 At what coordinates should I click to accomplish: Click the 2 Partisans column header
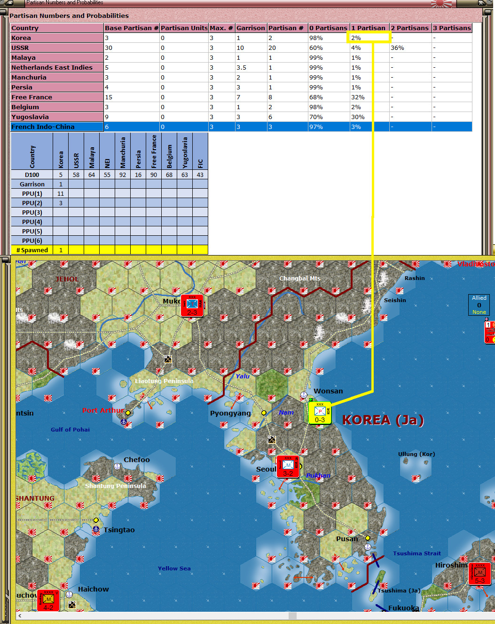[410, 28]
